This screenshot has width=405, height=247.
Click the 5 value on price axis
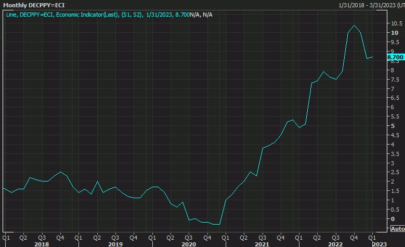[393, 125]
